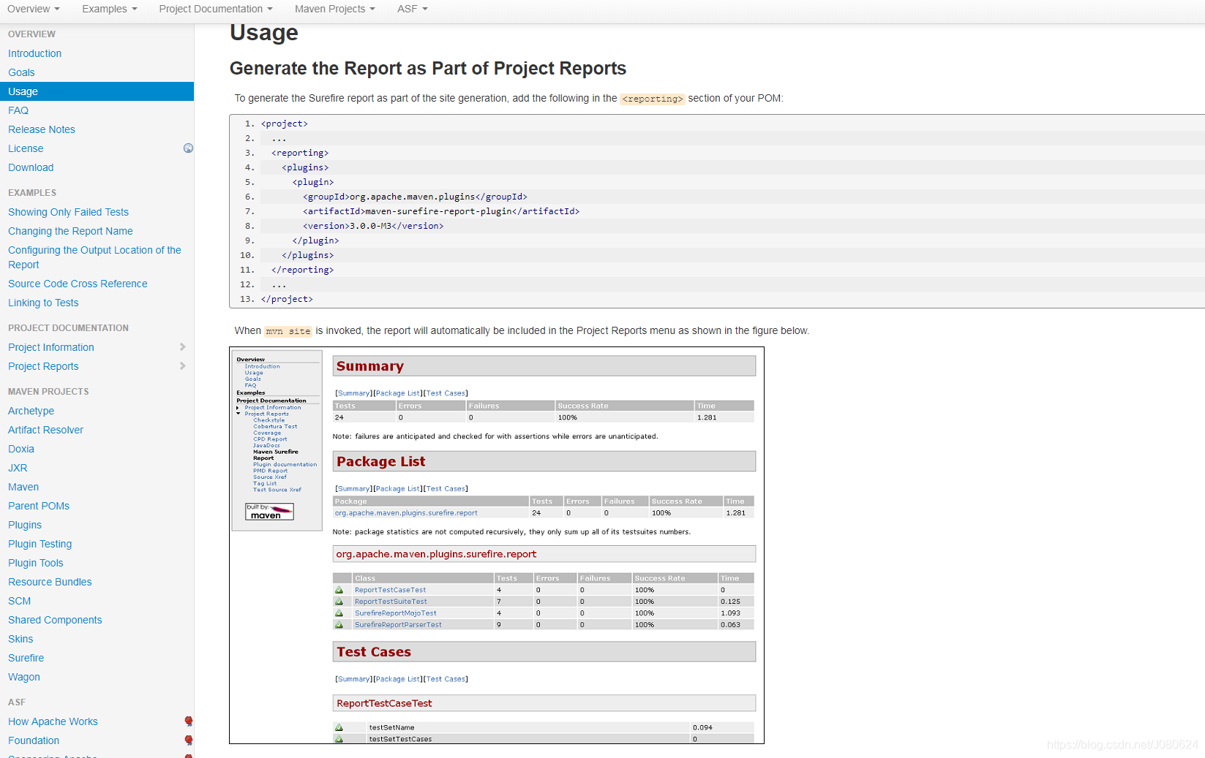The width and height of the screenshot is (1205, 758).
Task: Click the version 3.0.0-M3 code line
Action: click(373, 226)
